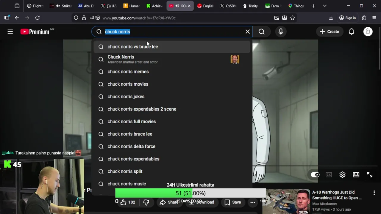This screenshot has width=381, height=214.
Task: Choose suggestion 'chuck norris bruce lee'
Action: (x=172, y=134)
